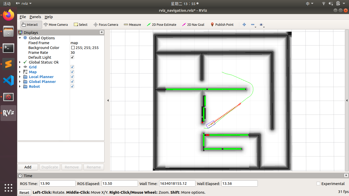Open the Panels menu
The height and width of the screenshot is (196, 349).
[x=35, y=17]
